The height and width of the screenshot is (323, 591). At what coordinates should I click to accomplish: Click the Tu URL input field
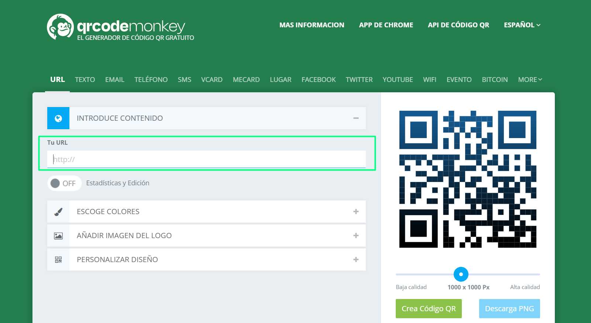206,159
